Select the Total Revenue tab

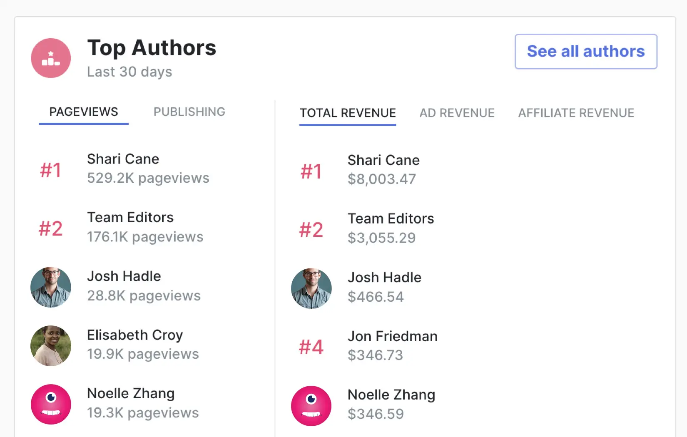tap(348, 113)
